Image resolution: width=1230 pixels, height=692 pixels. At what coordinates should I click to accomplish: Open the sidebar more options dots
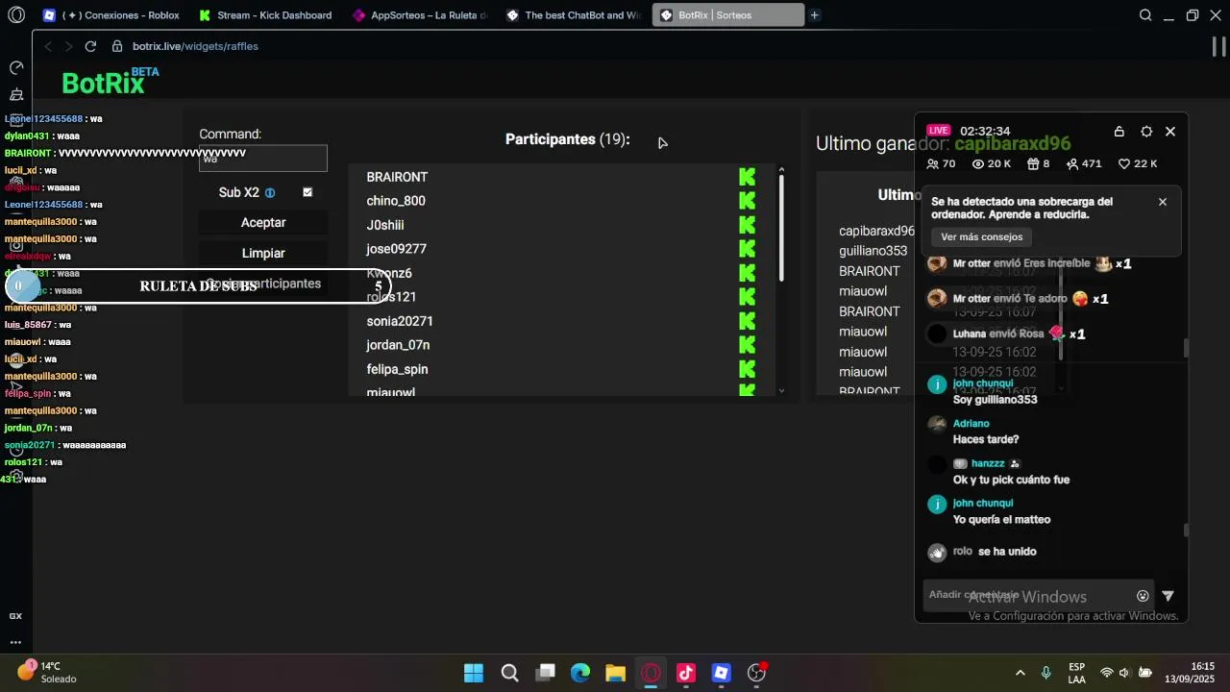click(15, 642)
